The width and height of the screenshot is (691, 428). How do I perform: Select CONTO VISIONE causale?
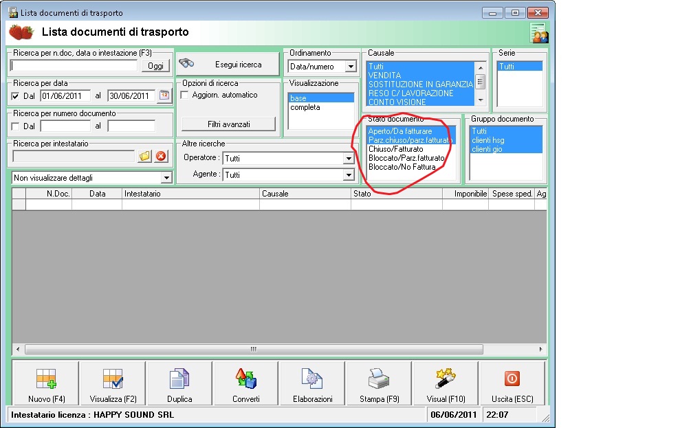click(420, 102)
